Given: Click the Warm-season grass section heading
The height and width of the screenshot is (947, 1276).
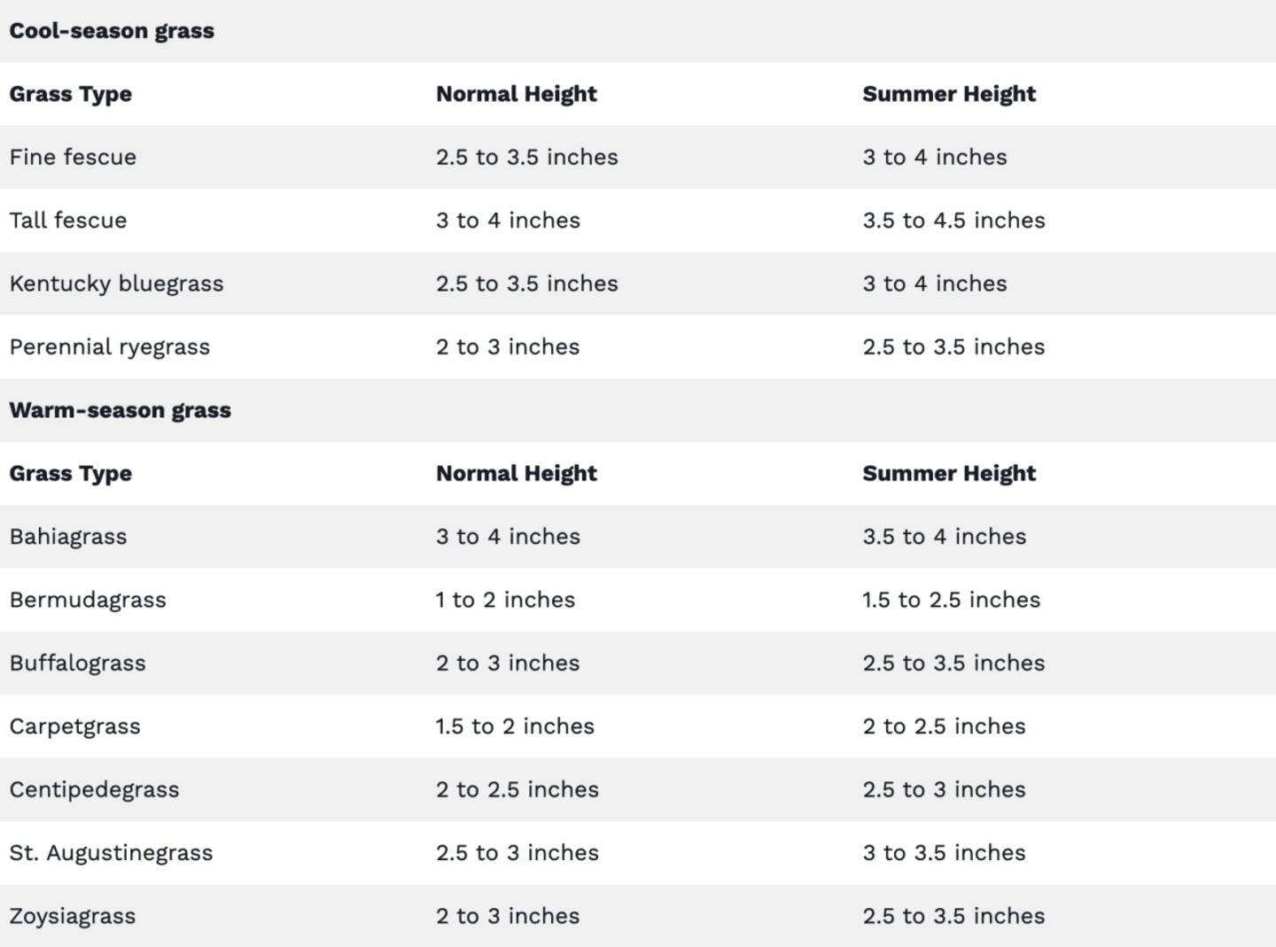Looking at the screenshot, I should (121, 410).
